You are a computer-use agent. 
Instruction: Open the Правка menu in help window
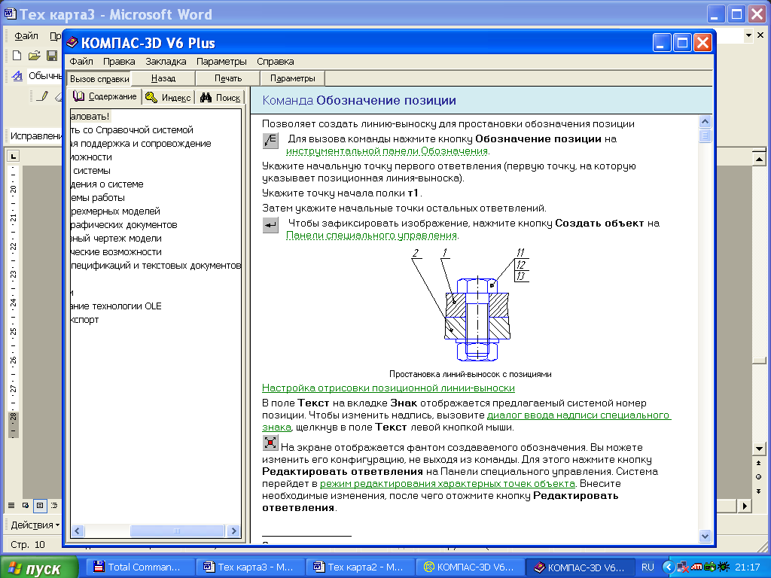click(119, 62)
